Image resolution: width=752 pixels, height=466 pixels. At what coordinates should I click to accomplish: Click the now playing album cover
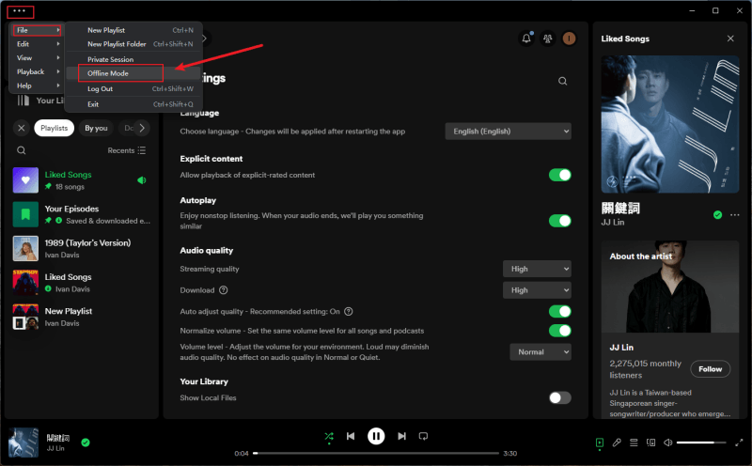(23, 443)
